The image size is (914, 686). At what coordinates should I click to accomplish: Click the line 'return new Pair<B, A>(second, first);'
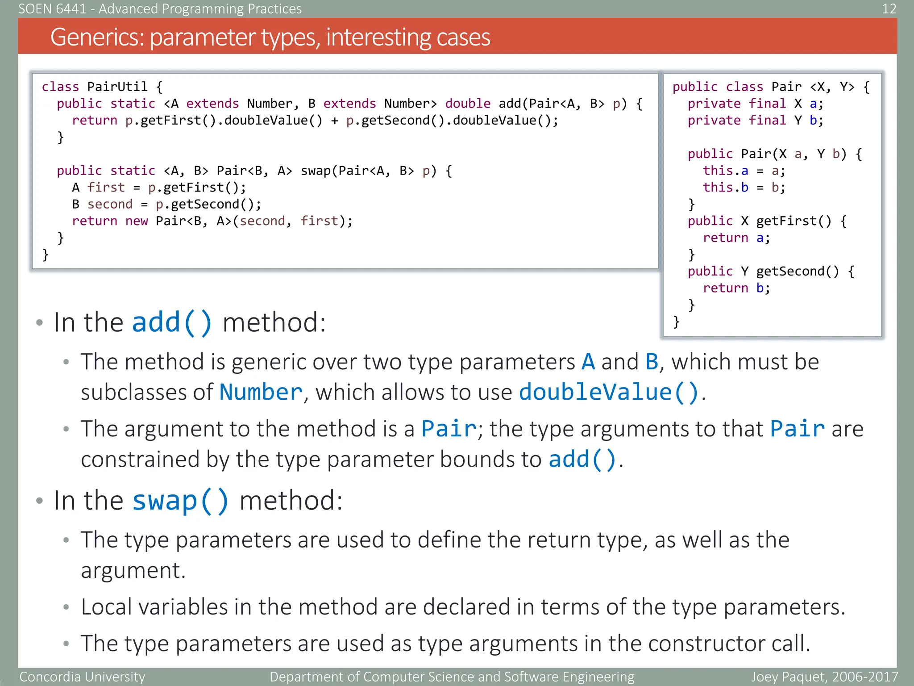[x=212, y=221]
